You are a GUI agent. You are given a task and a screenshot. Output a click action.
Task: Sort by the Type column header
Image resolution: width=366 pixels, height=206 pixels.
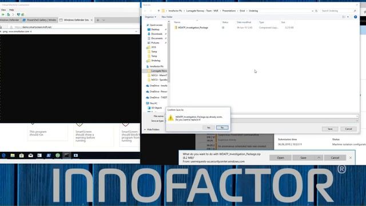tap(261, 22)
